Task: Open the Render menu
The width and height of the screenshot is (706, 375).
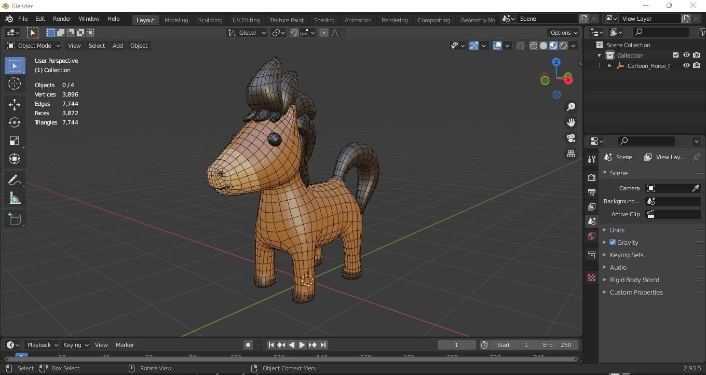Action: coord(62,19)
